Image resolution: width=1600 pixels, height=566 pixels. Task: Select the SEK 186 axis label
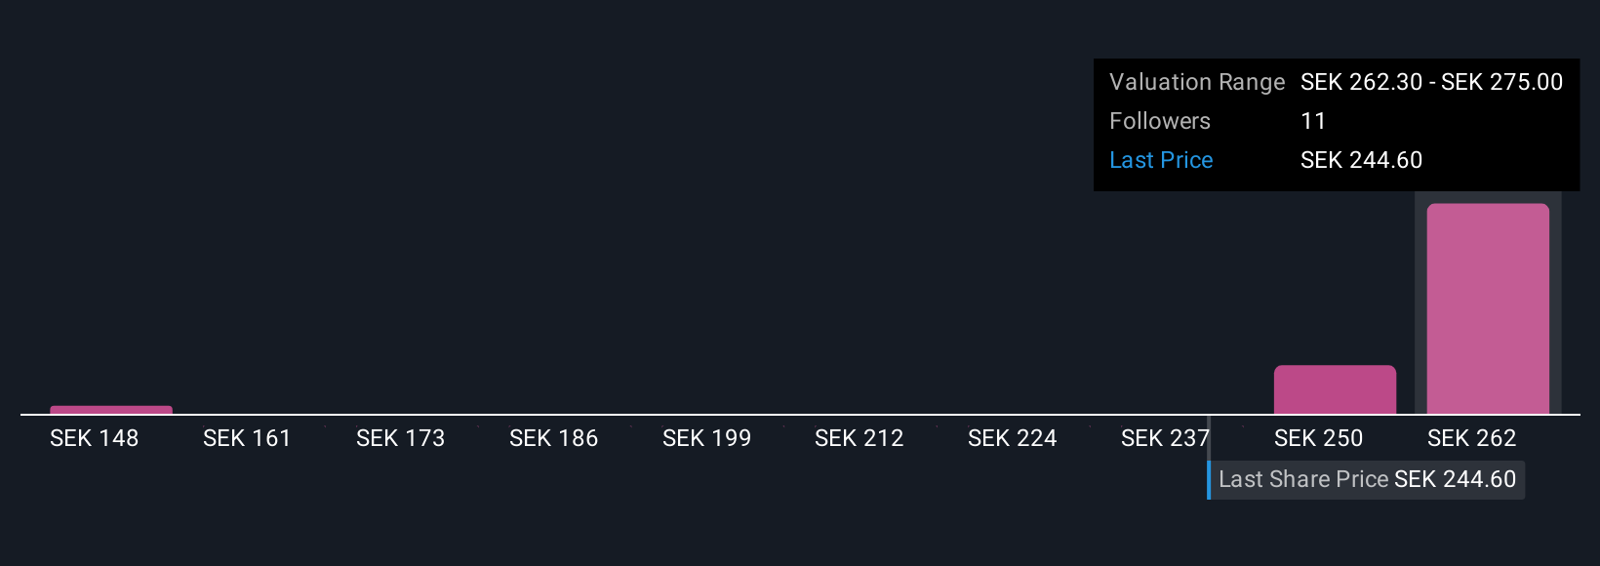(553, 438)
